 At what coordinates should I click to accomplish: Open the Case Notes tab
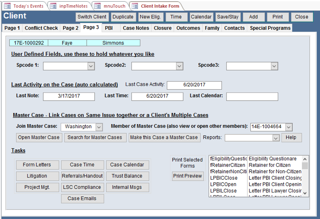(x=136, y=28)
